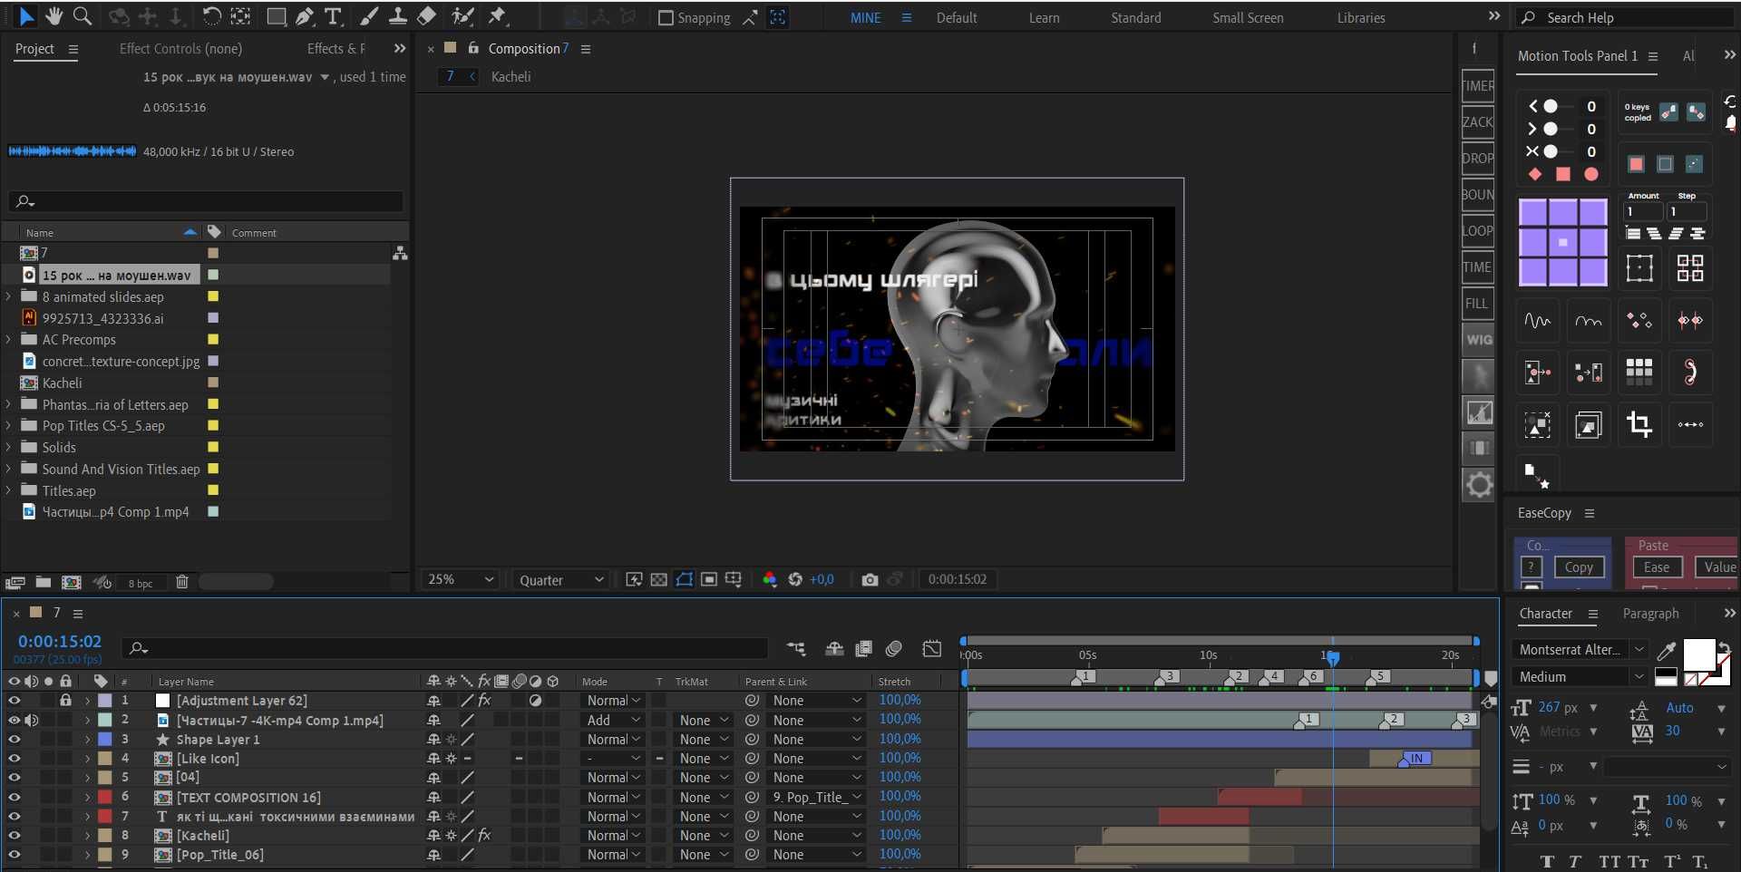The height and width of the screenshot is (872, 1741).
Task: Click the wiggle wave icon in Motion Tools
Action: 1538,320
